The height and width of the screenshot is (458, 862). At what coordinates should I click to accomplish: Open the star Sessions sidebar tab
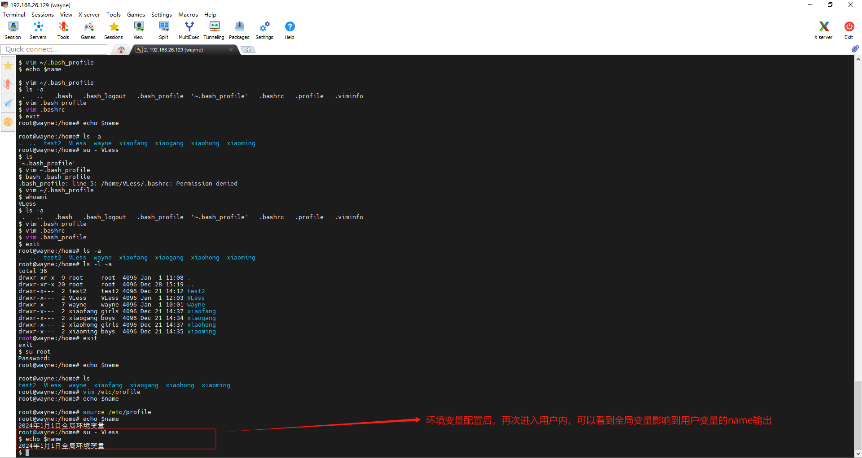(8, 66)
